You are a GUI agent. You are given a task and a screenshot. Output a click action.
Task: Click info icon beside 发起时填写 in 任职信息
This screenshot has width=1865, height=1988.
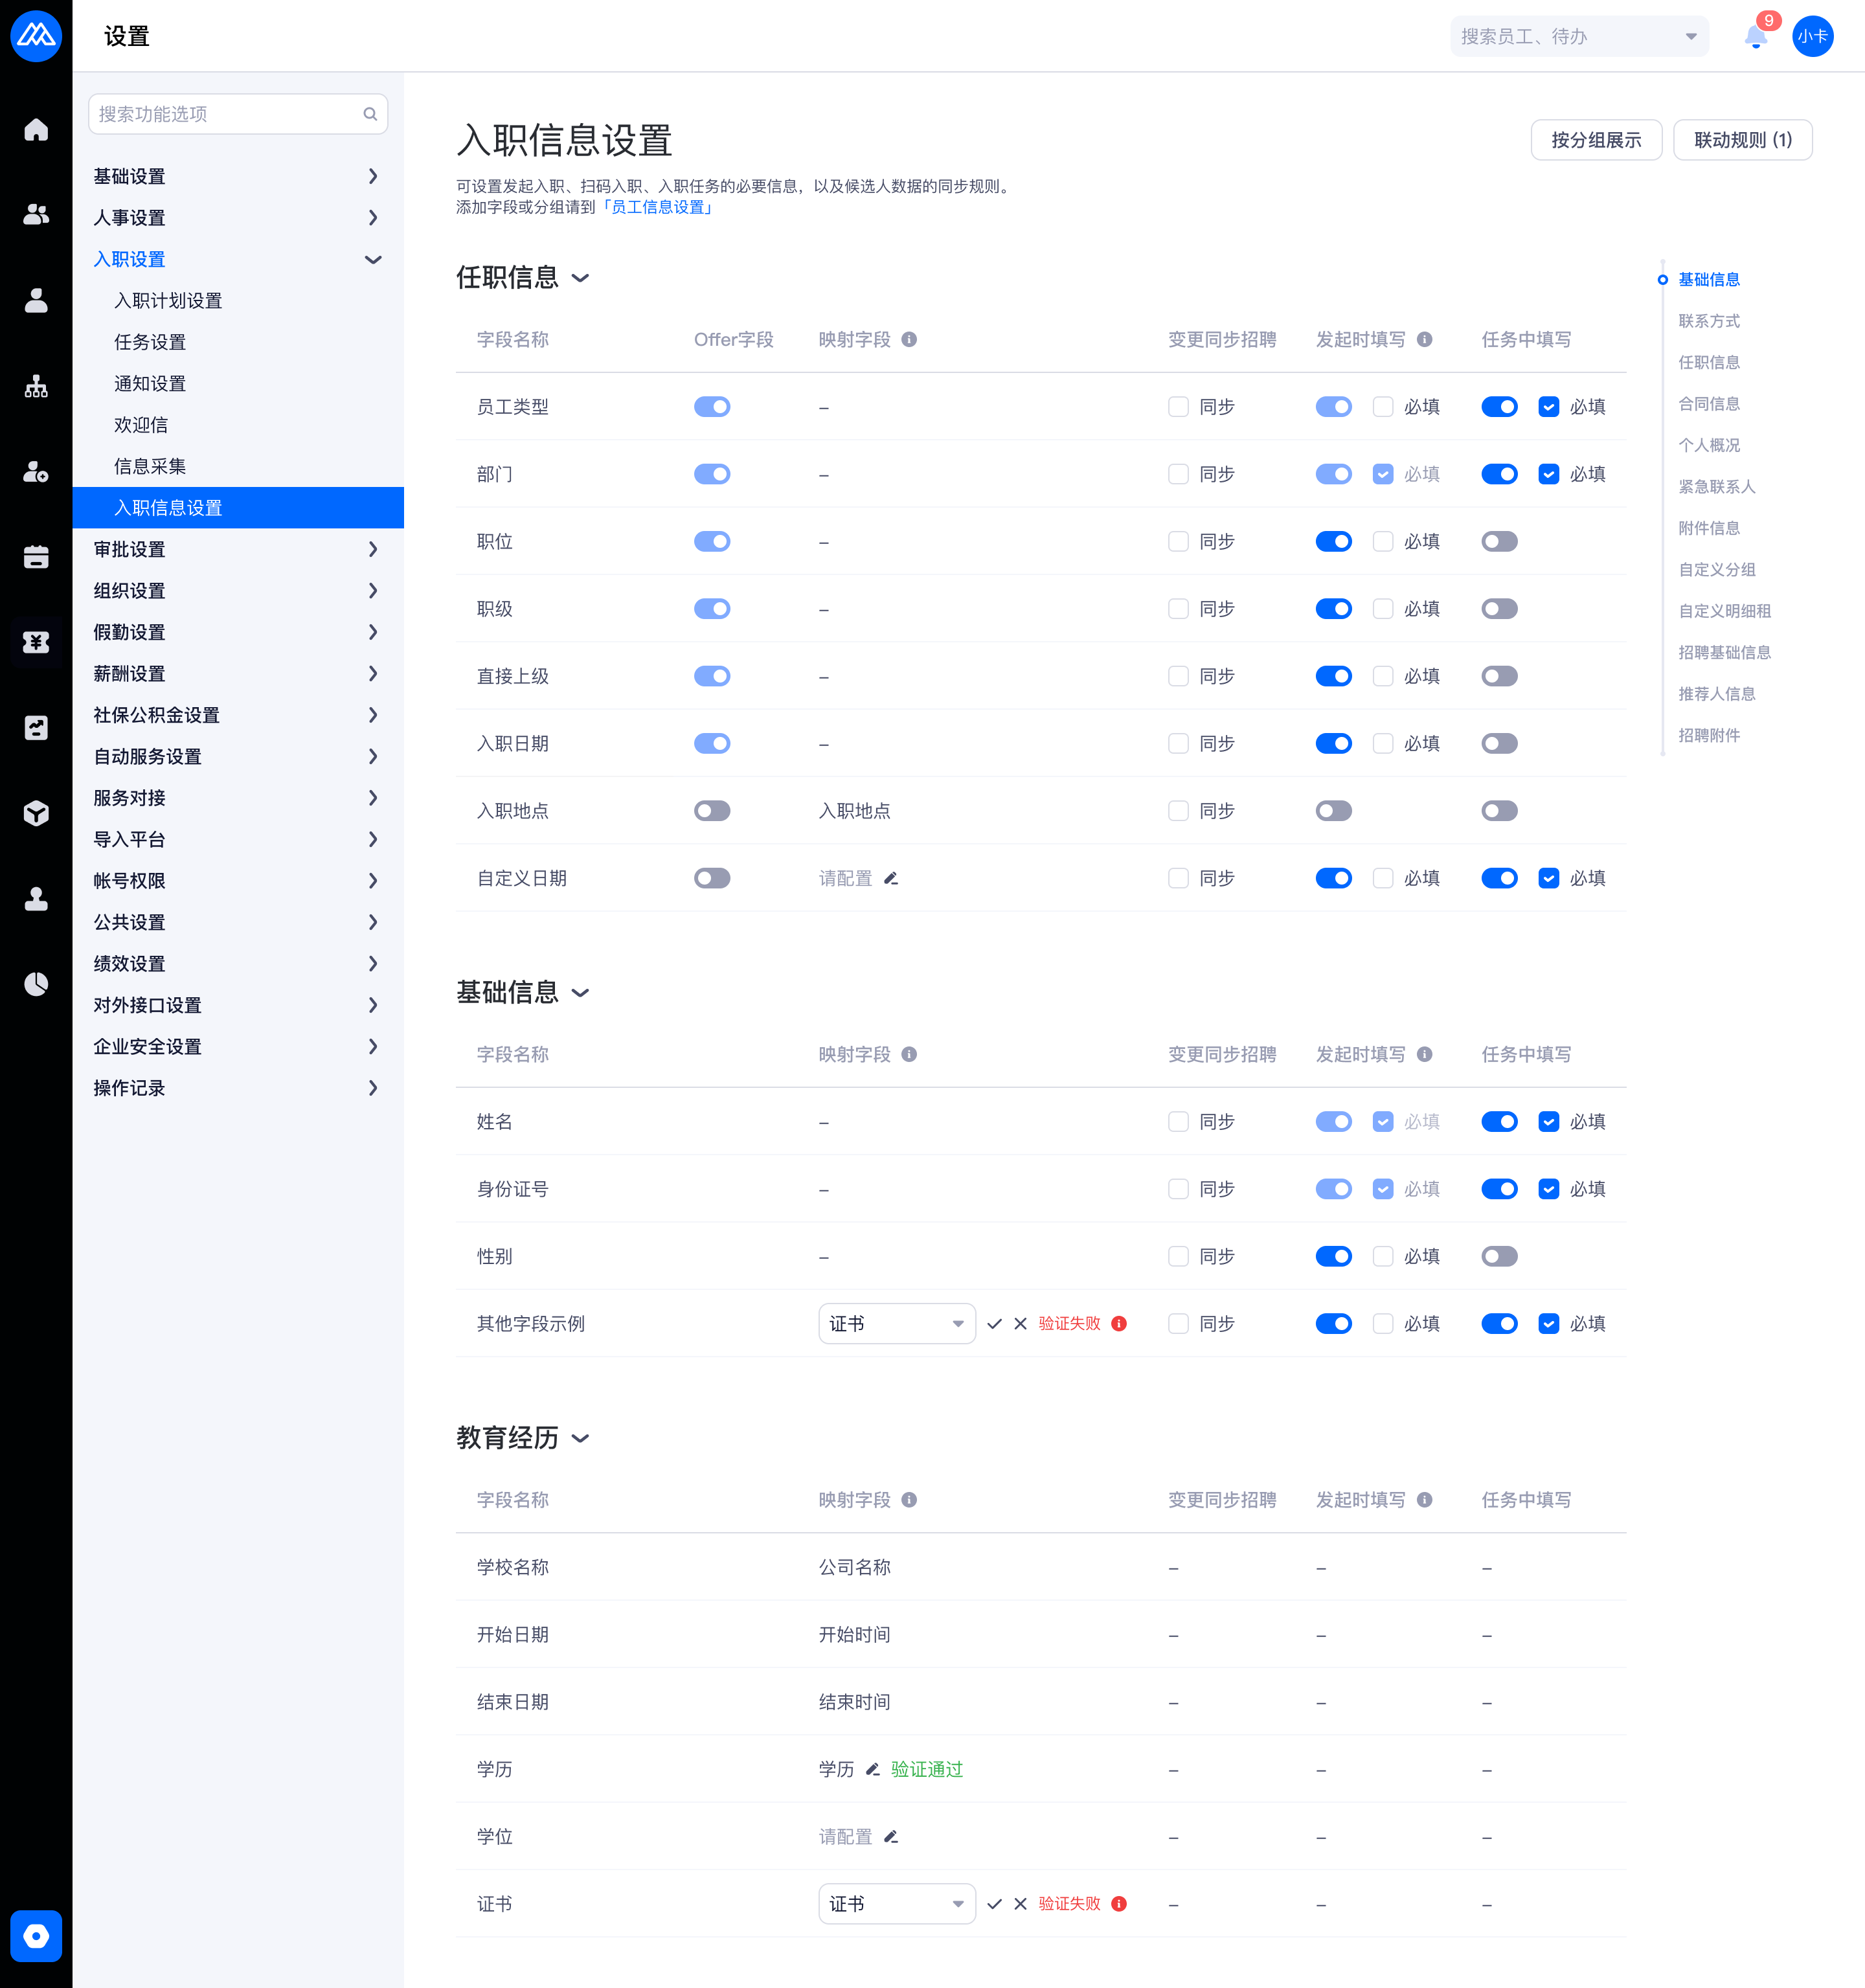coord(1425,339)
